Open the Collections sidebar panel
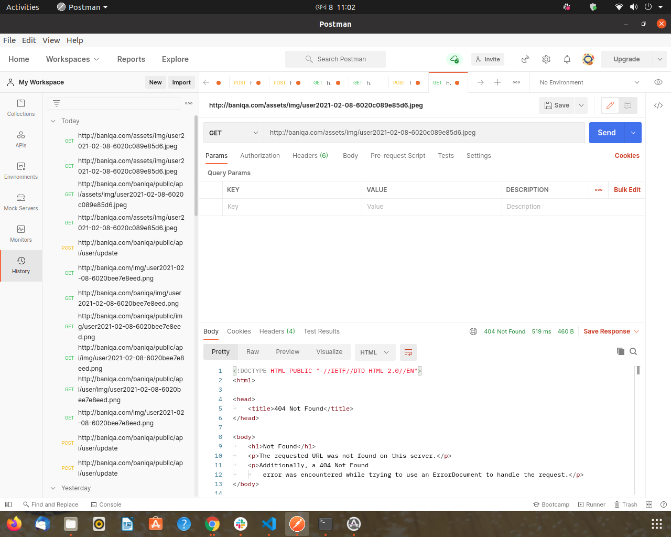Screen dimensions: 671x537 (x=21, y=108)
